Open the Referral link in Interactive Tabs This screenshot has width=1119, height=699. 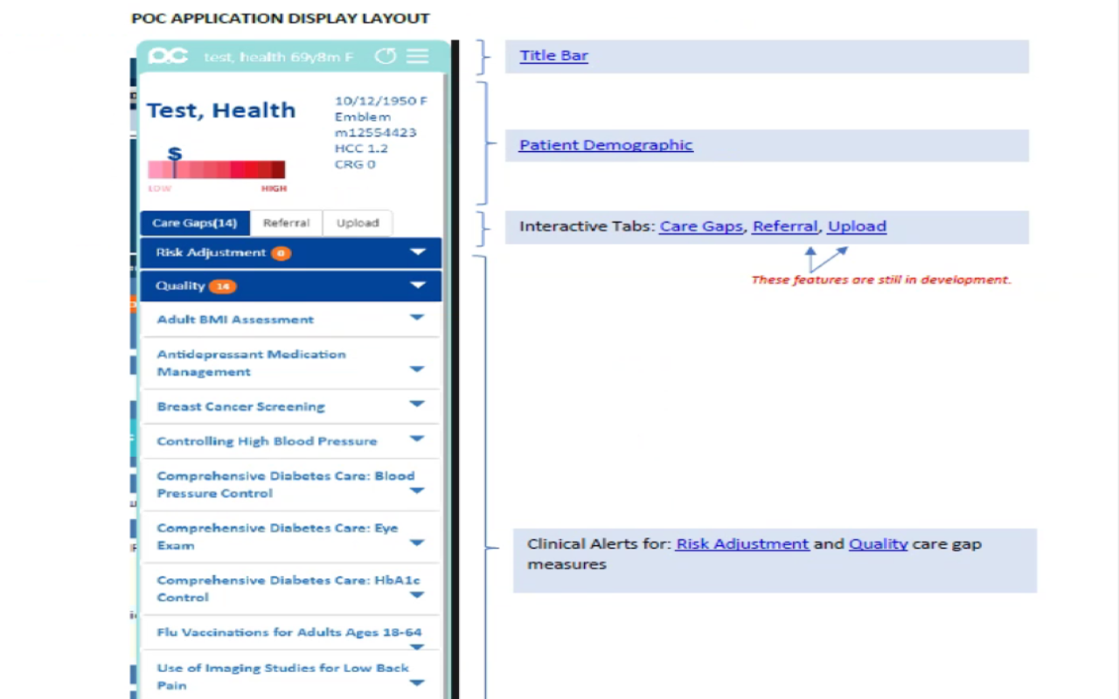(x=785, y=226)
